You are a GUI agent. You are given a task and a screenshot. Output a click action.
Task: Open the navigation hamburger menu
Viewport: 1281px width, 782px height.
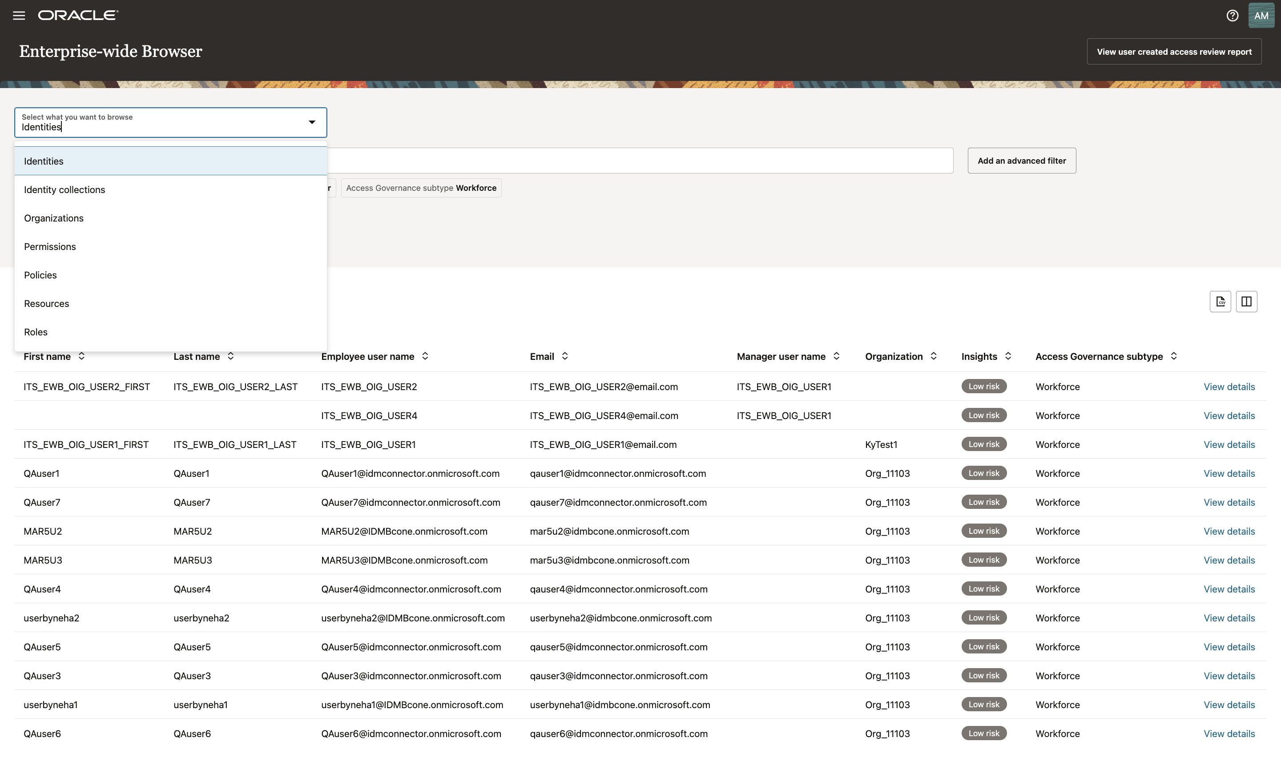[19, 15]
